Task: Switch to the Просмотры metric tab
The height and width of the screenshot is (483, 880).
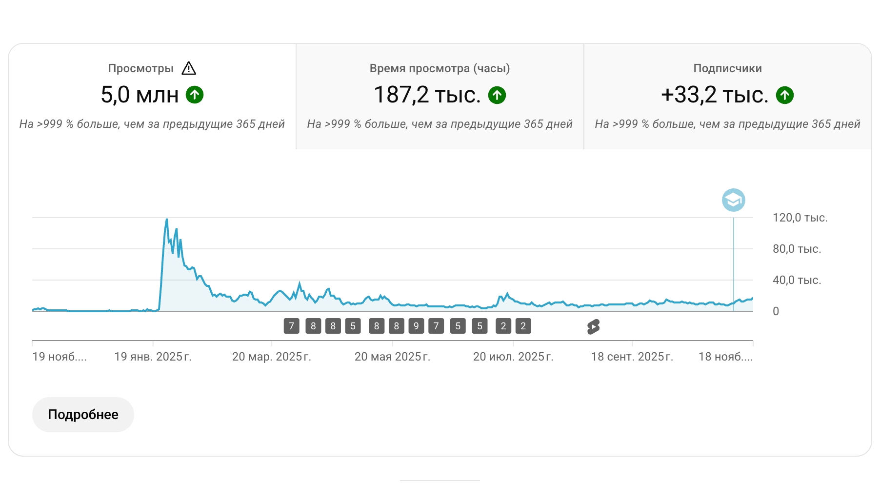Action: [x=152, y=96]
